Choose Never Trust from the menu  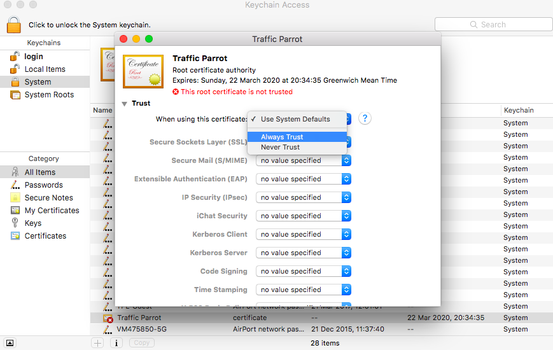pos(280,147)
